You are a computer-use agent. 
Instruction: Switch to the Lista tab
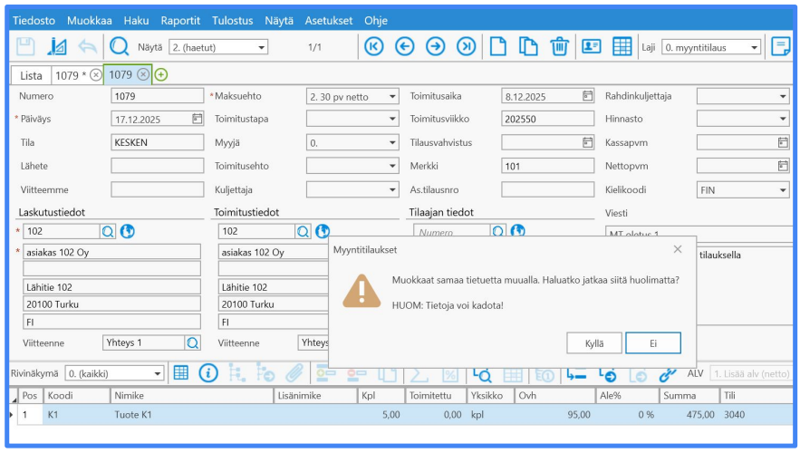pos(31,75)
